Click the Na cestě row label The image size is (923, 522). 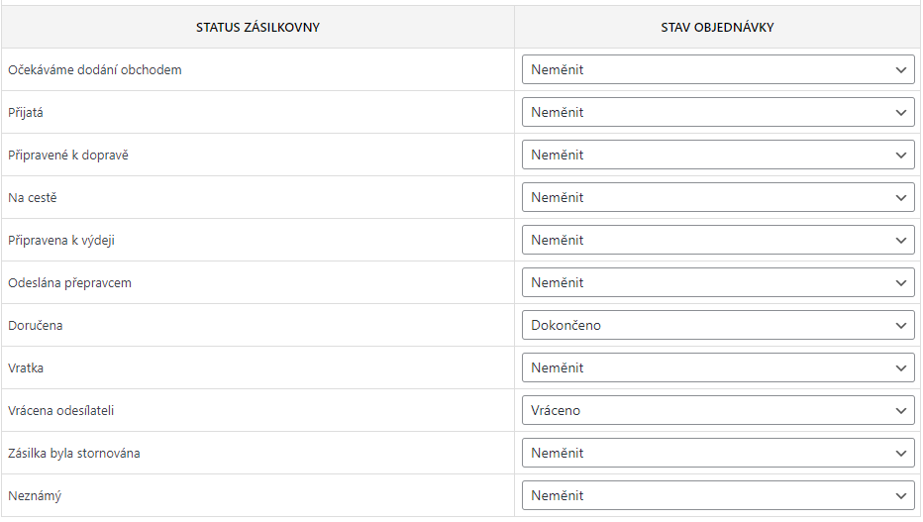(x=33, y=198)
